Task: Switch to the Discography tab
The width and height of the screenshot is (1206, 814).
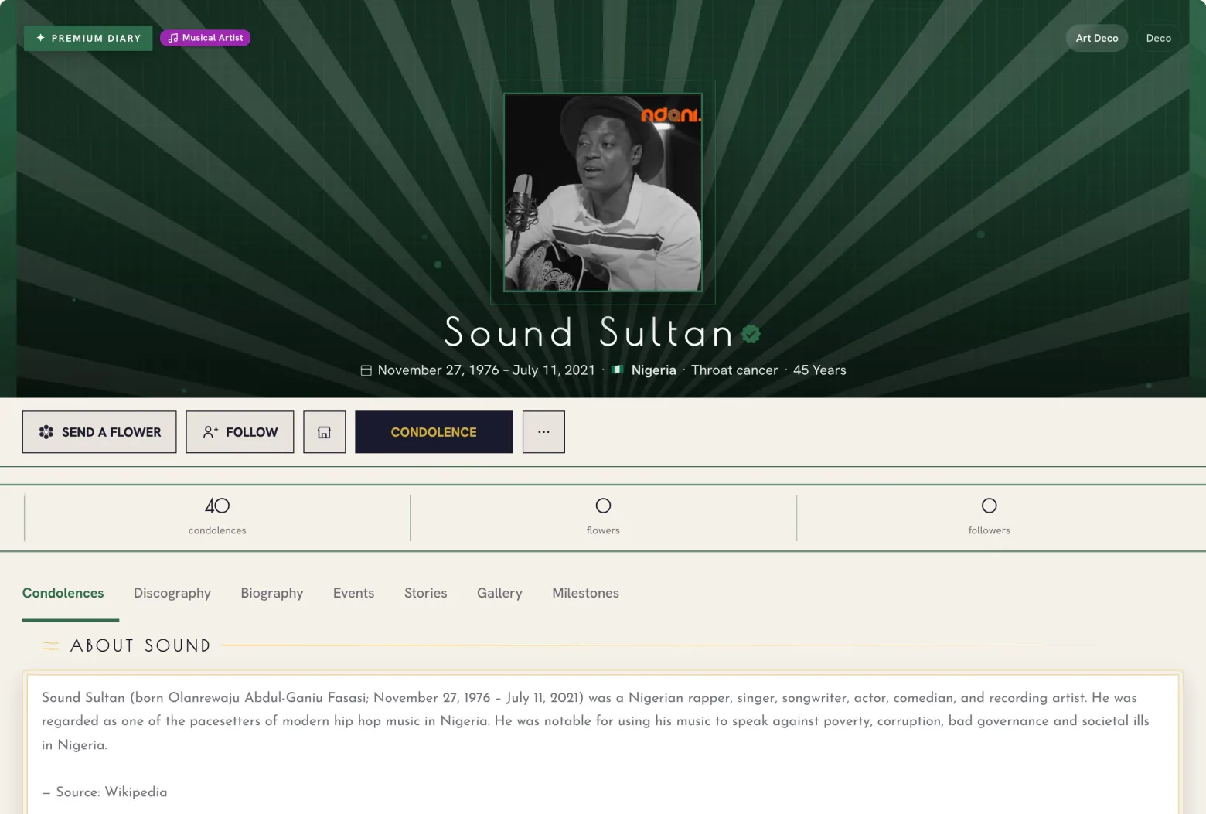Action: tap(172, 593)
